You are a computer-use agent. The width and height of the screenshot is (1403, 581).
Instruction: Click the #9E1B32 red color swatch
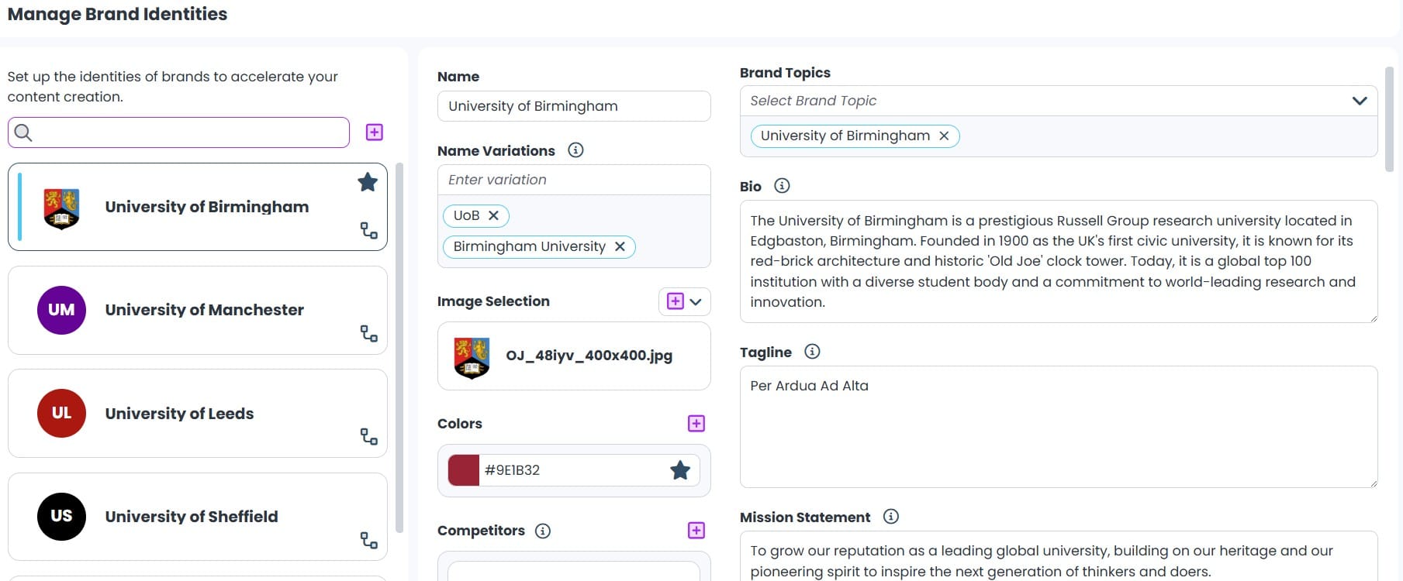[x=464, y=470]
